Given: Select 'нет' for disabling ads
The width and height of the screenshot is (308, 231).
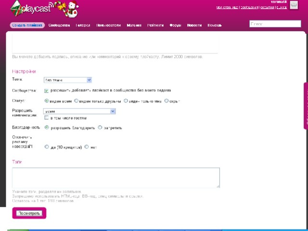Looking at the screenshot, I should pyautogui.click(x=87, y=147).
